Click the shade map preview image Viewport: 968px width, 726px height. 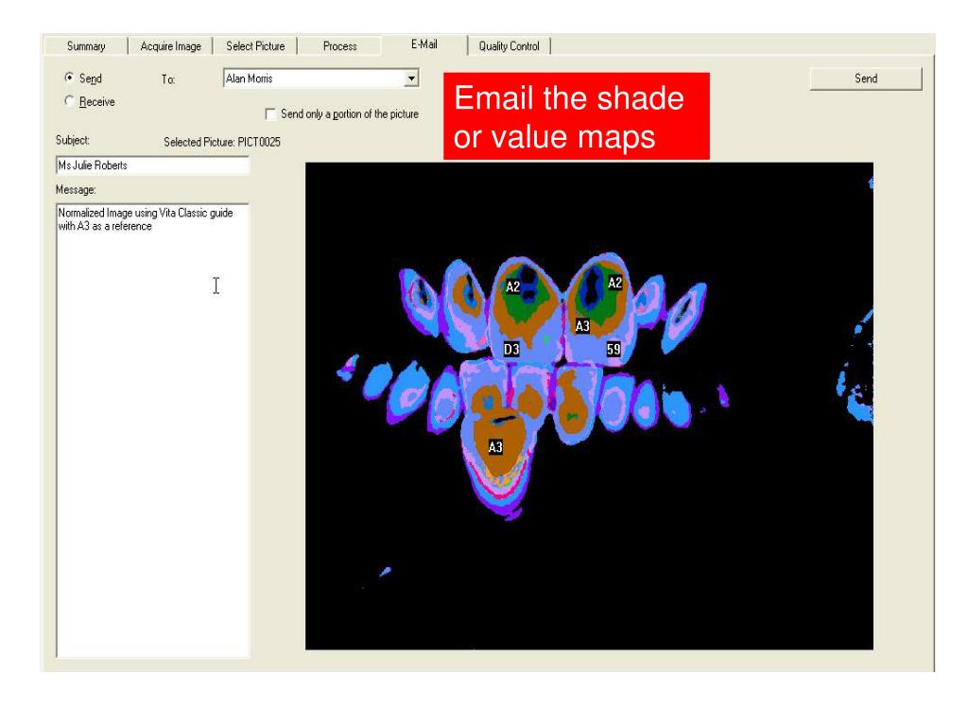pyautogui.click(x=589, y=406)
